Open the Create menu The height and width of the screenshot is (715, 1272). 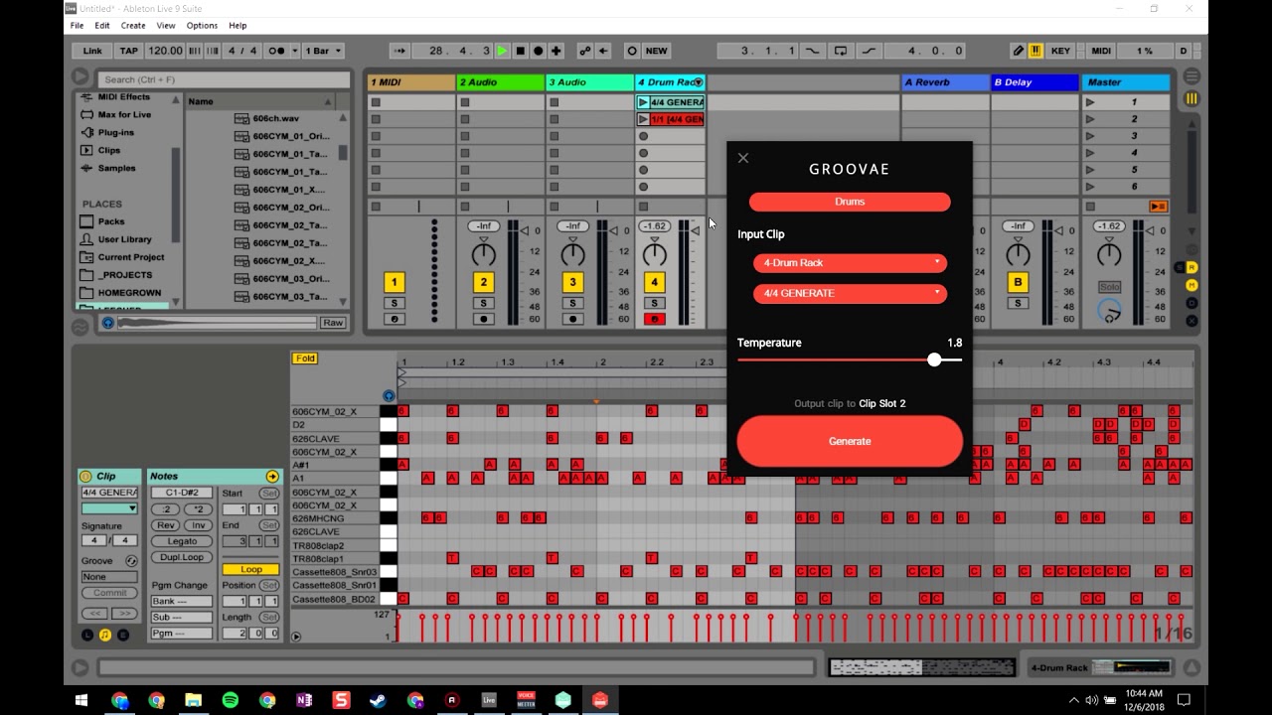(x=133, y=25)
